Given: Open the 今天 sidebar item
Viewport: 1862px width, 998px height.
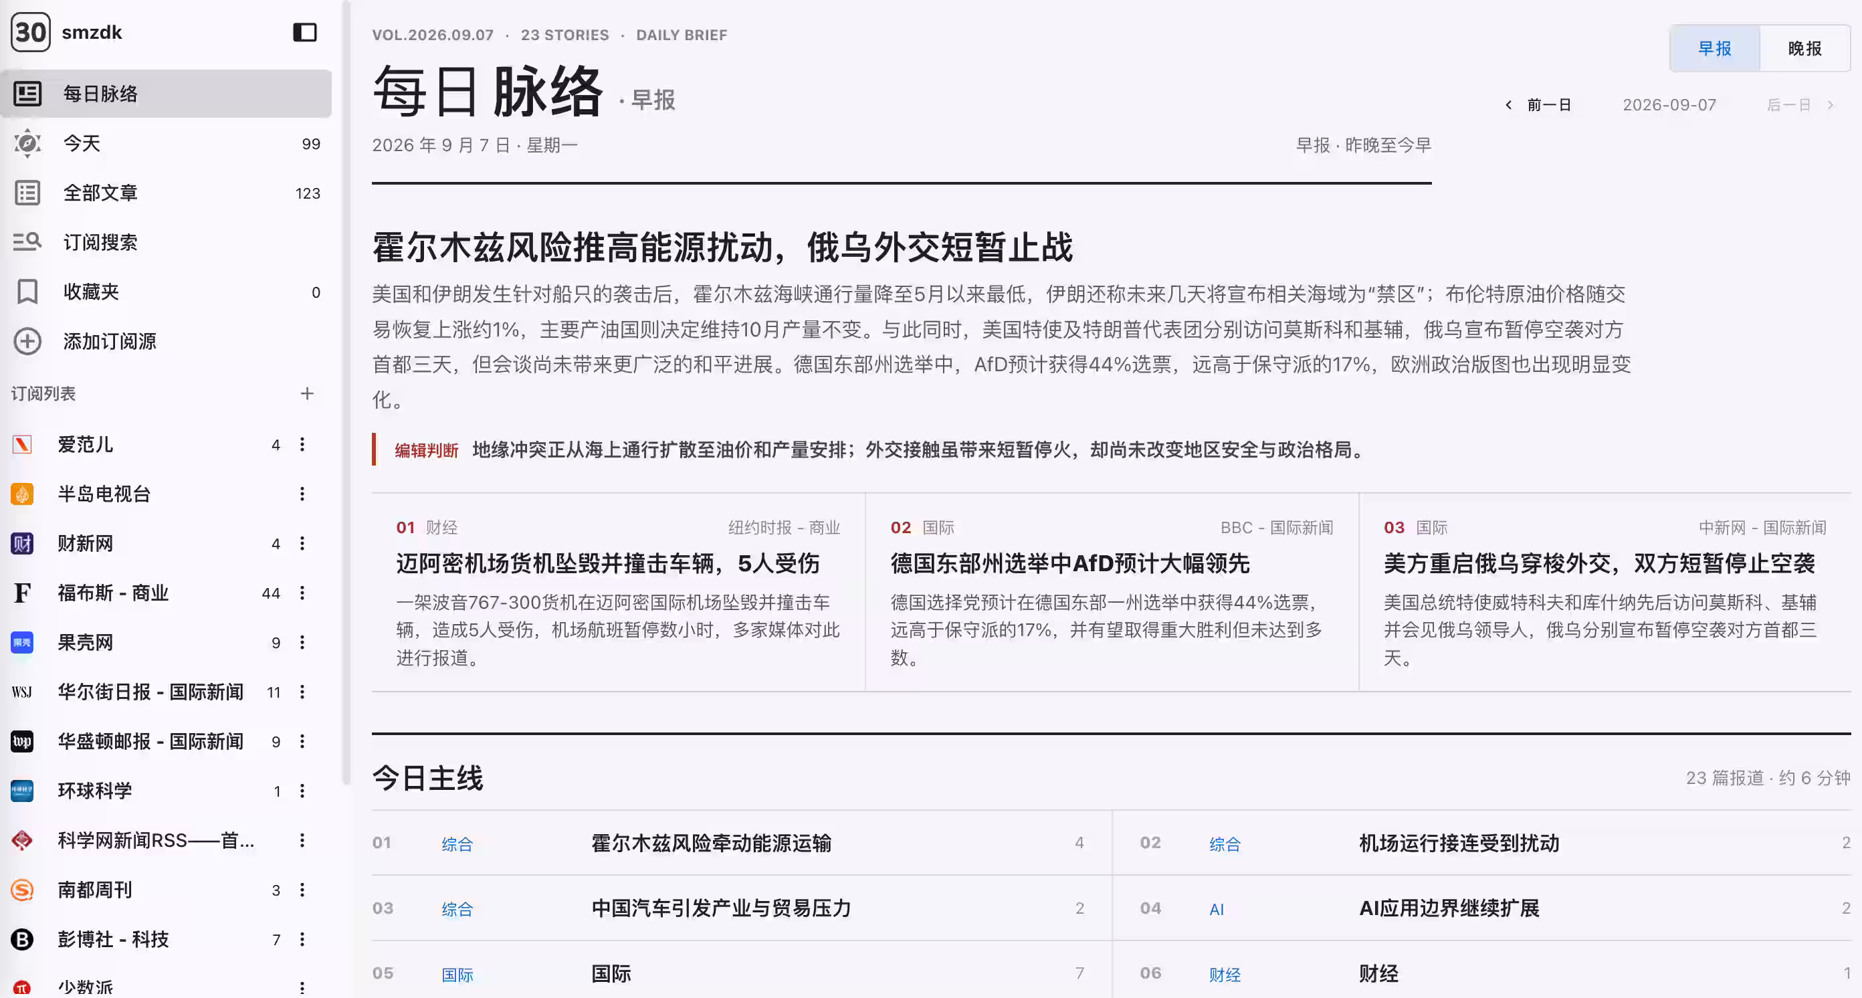Looking at the screenshot, I should pos(167,144).
